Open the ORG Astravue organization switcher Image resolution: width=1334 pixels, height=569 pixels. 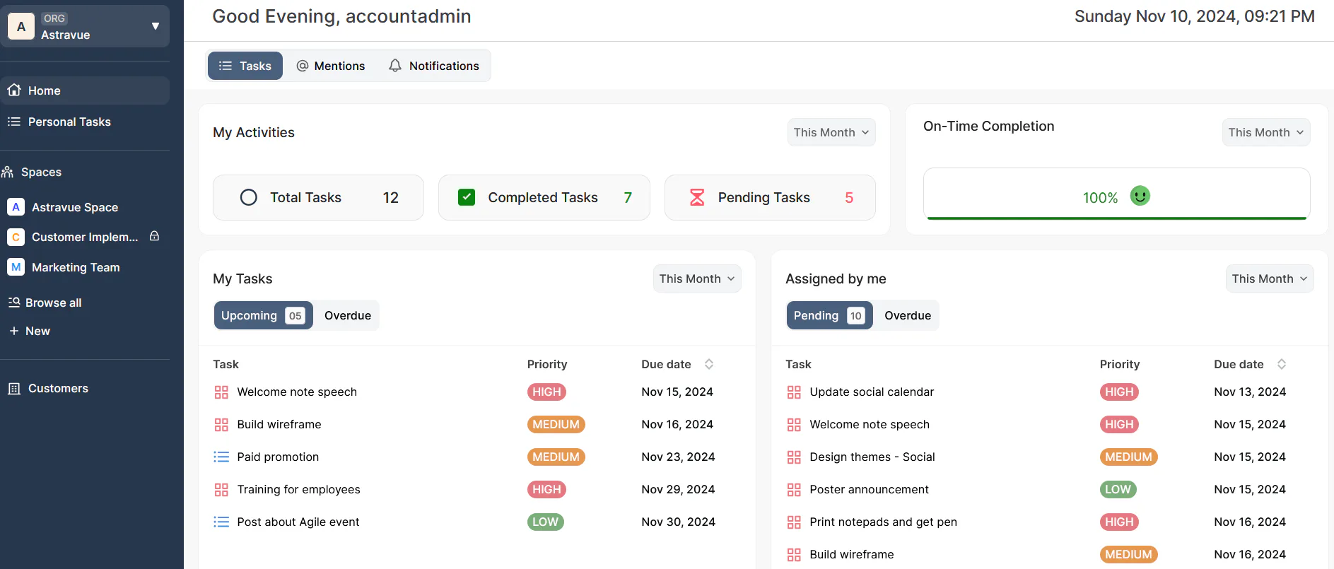coord(85,26)
